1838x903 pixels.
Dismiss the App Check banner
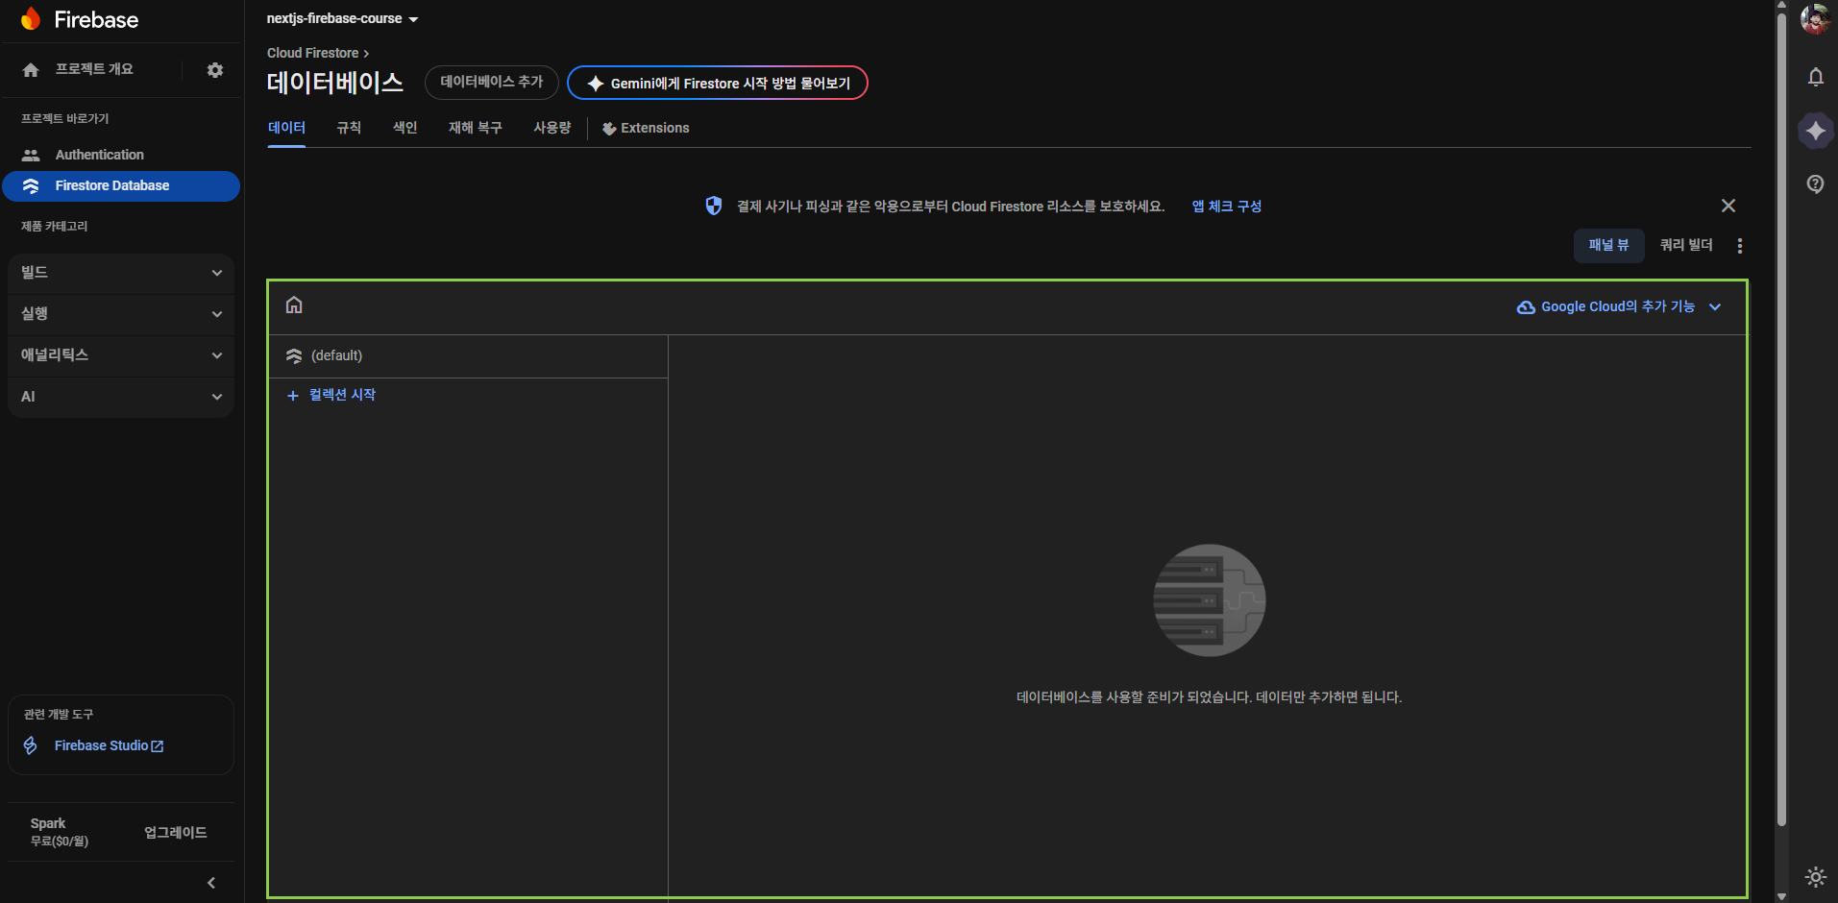(x=1728, y=206)
